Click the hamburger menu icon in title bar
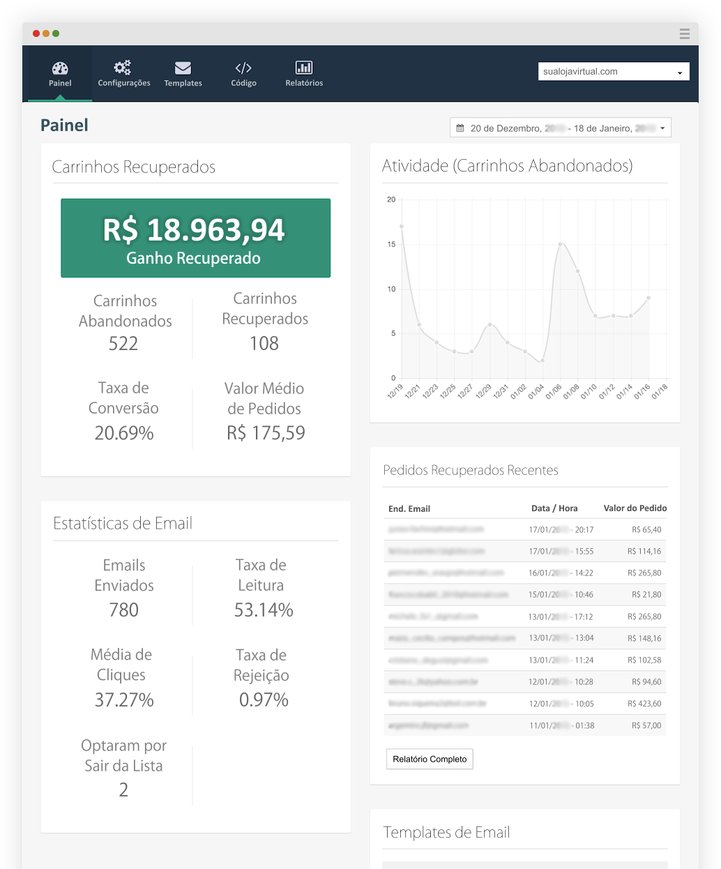The width and height of the screenshot is (721, 869). (685, 33)
